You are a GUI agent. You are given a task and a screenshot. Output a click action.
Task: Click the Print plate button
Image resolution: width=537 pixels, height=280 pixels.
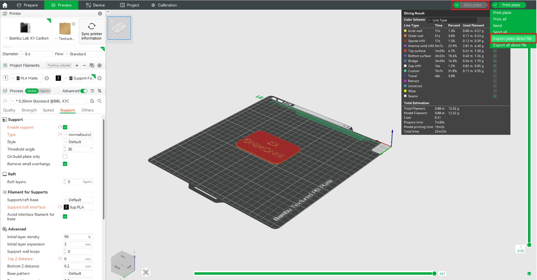(x=511, y=5)
